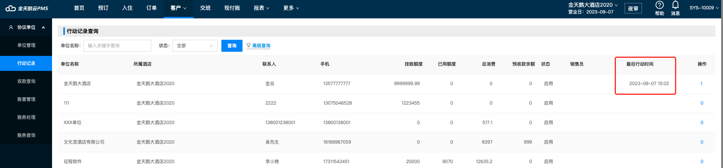Click the filter funnel icon beside 高级查询

(249, 46)
